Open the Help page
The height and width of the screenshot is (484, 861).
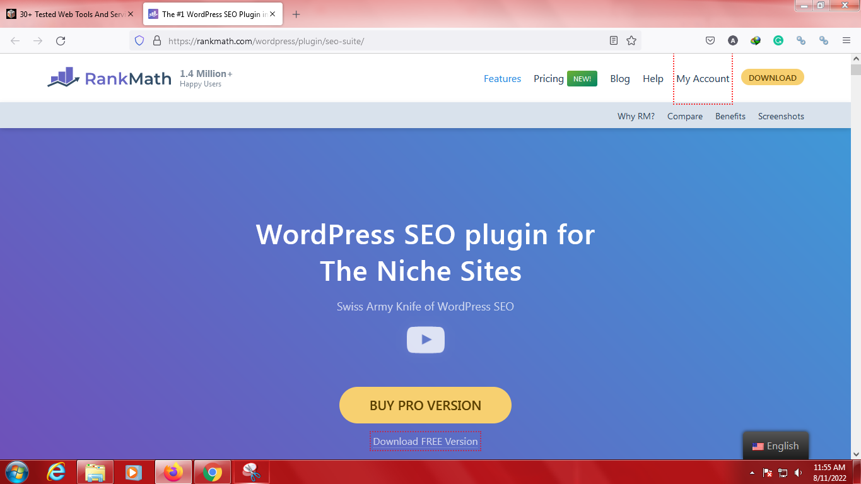(x=653, y=79)
